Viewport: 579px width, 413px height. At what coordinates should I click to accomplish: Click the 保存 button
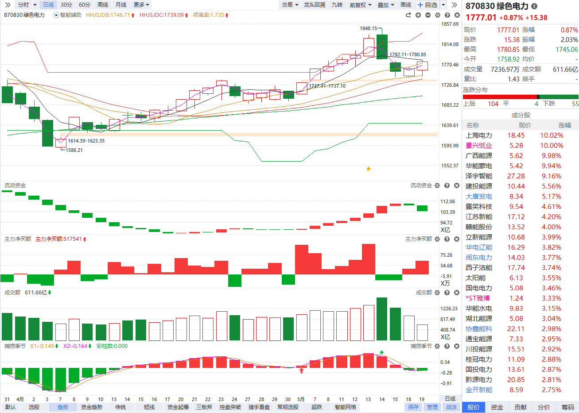tap(413, 407)
